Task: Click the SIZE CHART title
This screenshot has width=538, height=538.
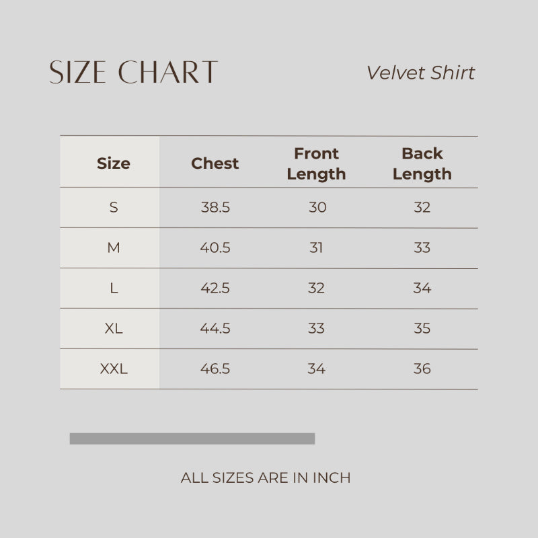Action: tap(133, 73)
